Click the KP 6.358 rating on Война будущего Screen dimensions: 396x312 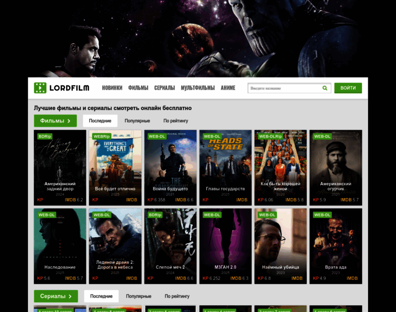point(156,200)
